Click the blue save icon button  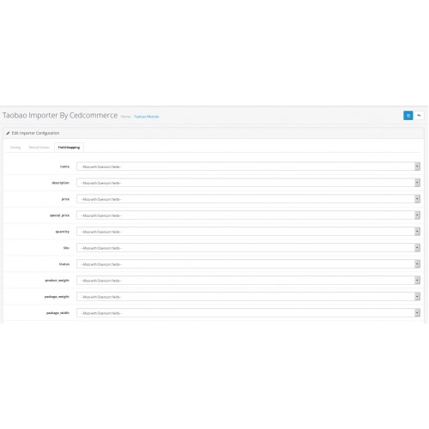click(408, 116)
